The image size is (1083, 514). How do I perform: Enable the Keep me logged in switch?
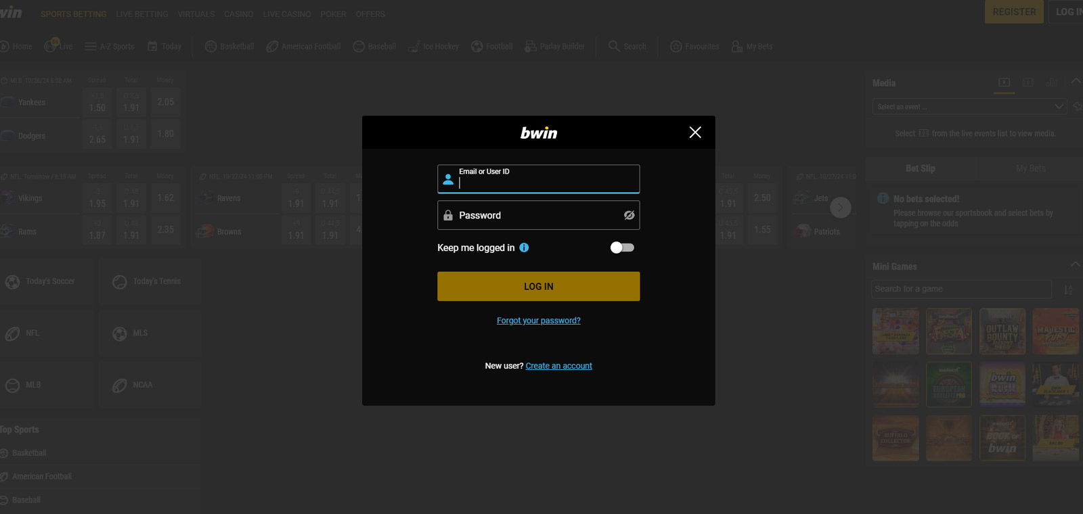tap(622, 248)
